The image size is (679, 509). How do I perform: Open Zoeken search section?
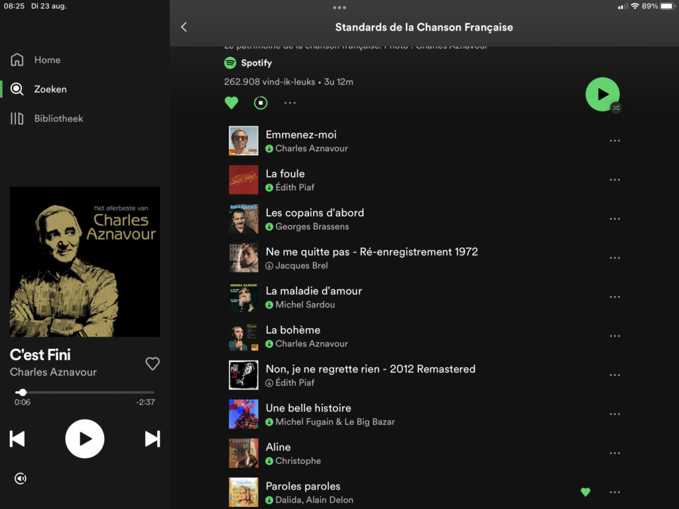38,89
